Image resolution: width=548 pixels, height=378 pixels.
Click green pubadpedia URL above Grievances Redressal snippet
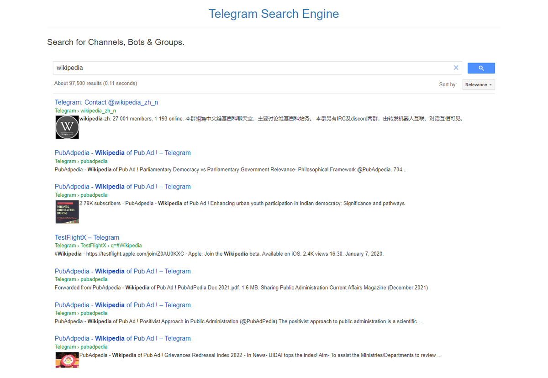click(x=81, y=347)
